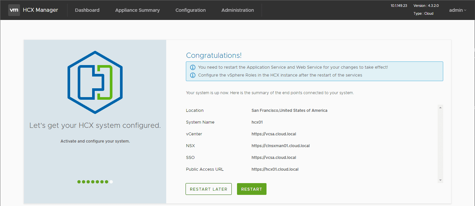Open the NSX link clnsxman01.cloud.local

(281, 146)
